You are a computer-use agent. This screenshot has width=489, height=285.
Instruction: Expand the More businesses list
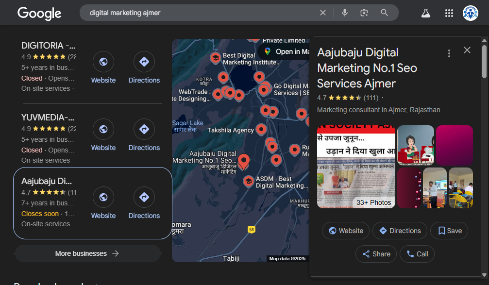tap(87, 253)
